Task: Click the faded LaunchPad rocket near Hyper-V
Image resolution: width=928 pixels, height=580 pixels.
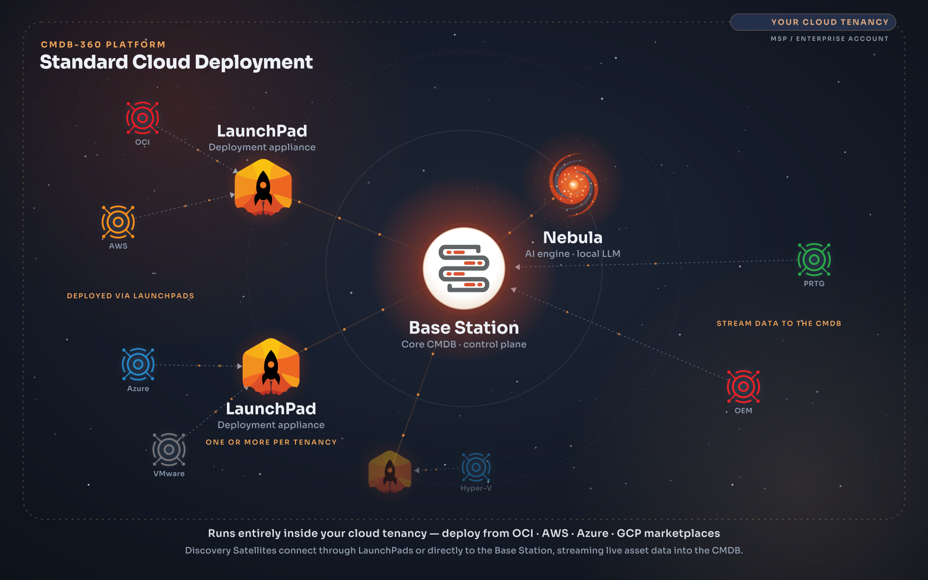Action: 390,471
